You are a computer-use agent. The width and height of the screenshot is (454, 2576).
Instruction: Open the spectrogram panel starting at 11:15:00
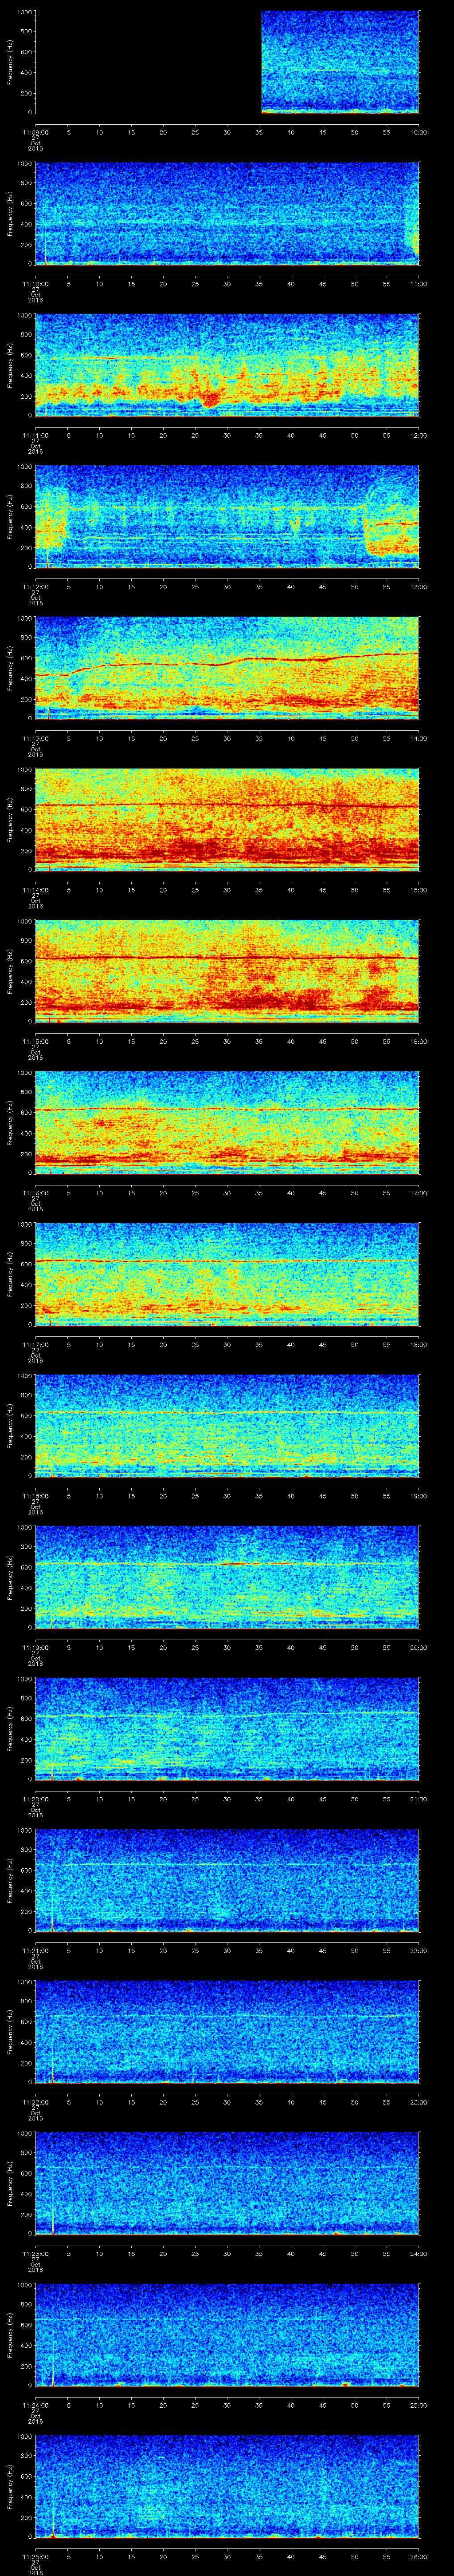pyautogui.click(x=227, y=972)
